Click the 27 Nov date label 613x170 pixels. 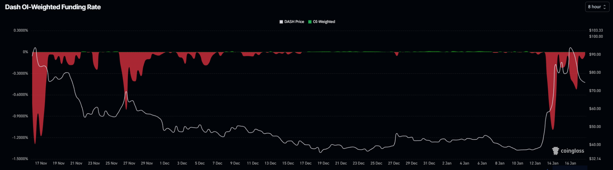(x=129, y=163)
